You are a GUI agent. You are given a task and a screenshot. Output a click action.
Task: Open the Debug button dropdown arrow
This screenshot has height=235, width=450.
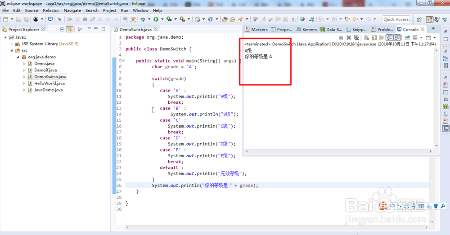coord(149,19)
